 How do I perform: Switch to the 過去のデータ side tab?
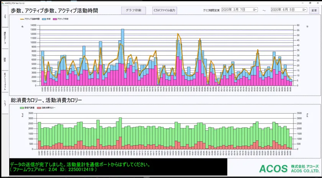coord(5,38)
